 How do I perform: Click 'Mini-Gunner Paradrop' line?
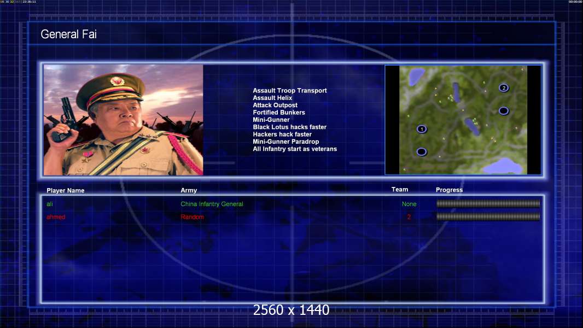click(285, 142)
